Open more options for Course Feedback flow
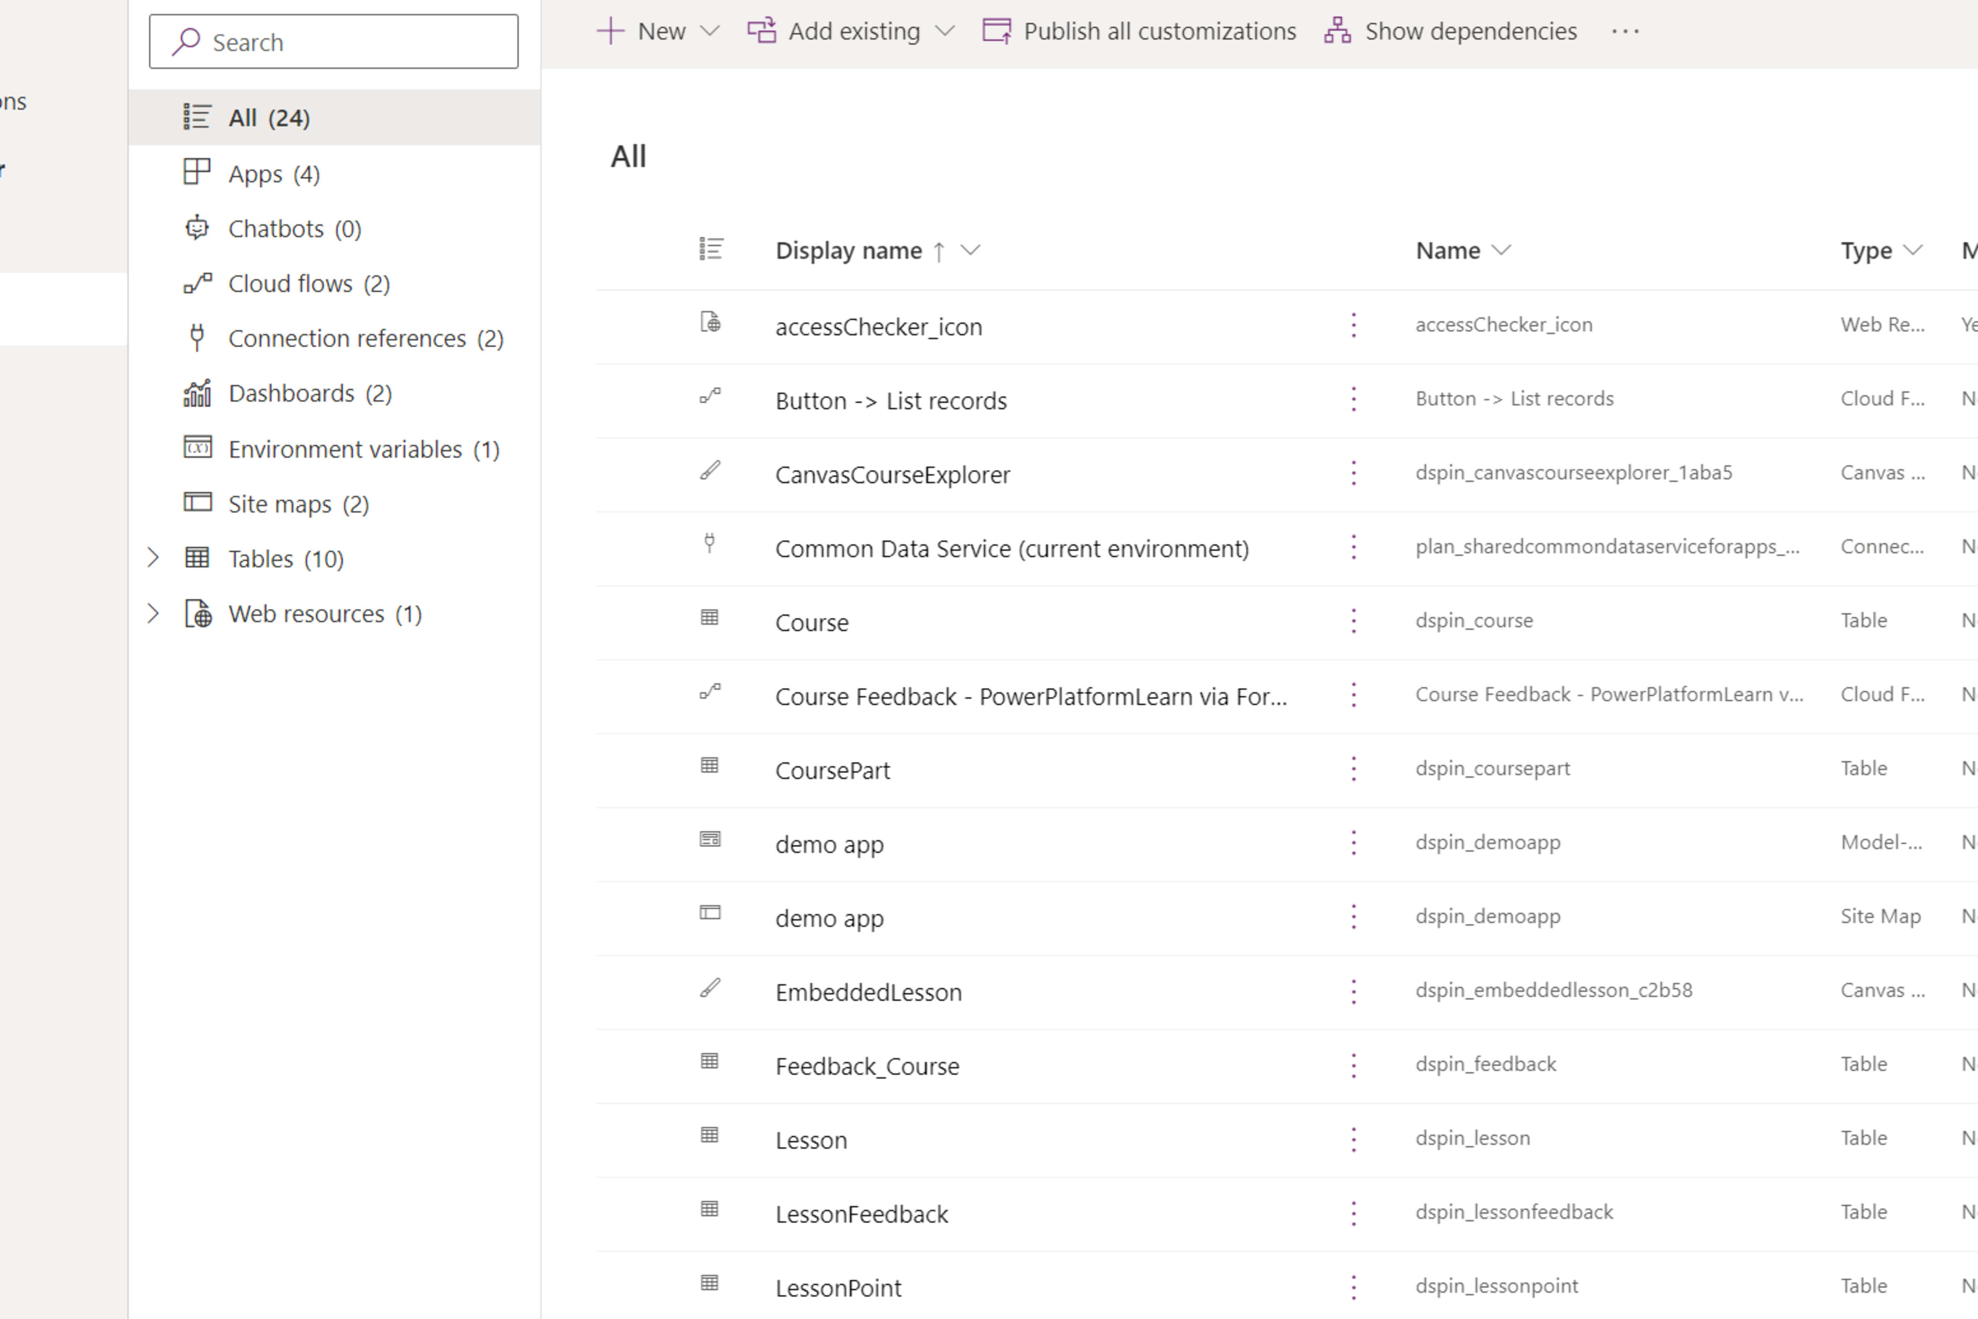 click(1354, 695)
